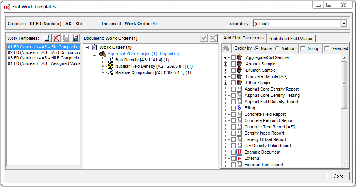The height and width of the screenshot is (187, 356).
Task: Select 03 FD HILF Compaction template
Action: (x=43, y=58)
